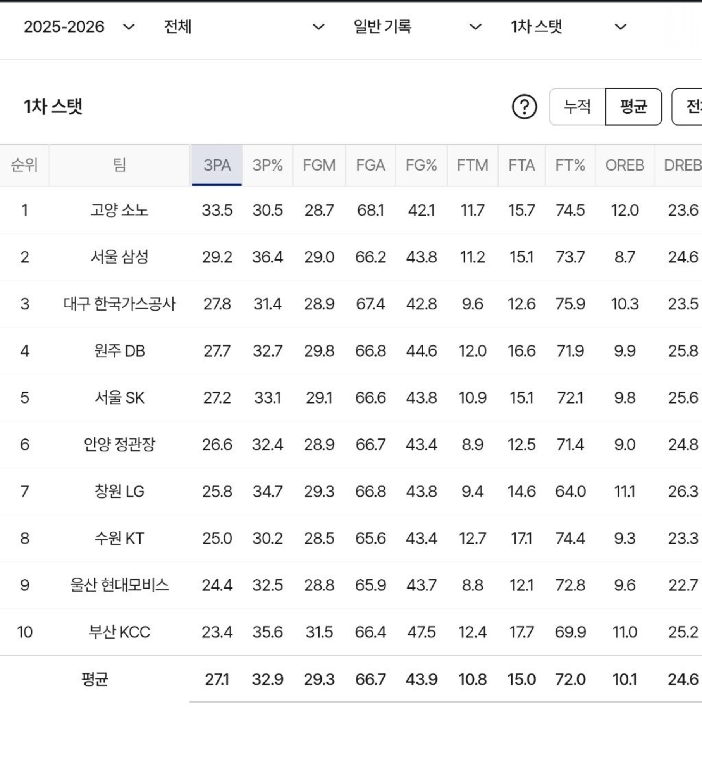Open 고양 소노 team row
Viewport: 702px width, 763px height.
click(351, 211)
